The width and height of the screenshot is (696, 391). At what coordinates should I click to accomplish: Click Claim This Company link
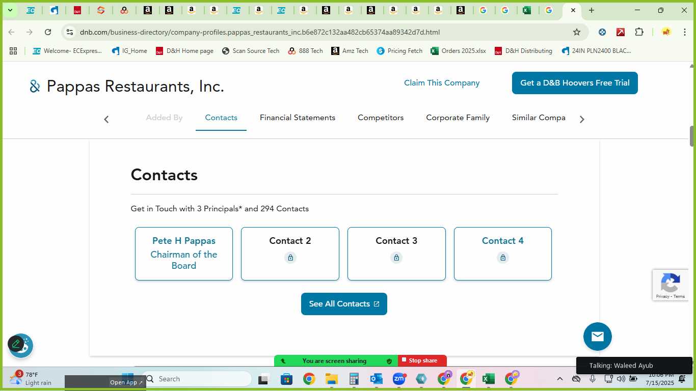[442, 83]
